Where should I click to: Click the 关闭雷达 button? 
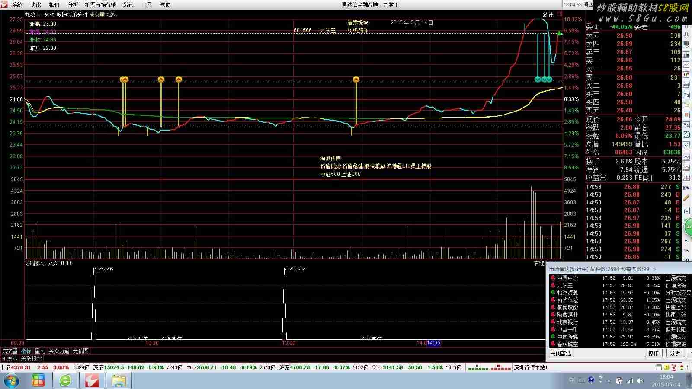tap(561, 353)
